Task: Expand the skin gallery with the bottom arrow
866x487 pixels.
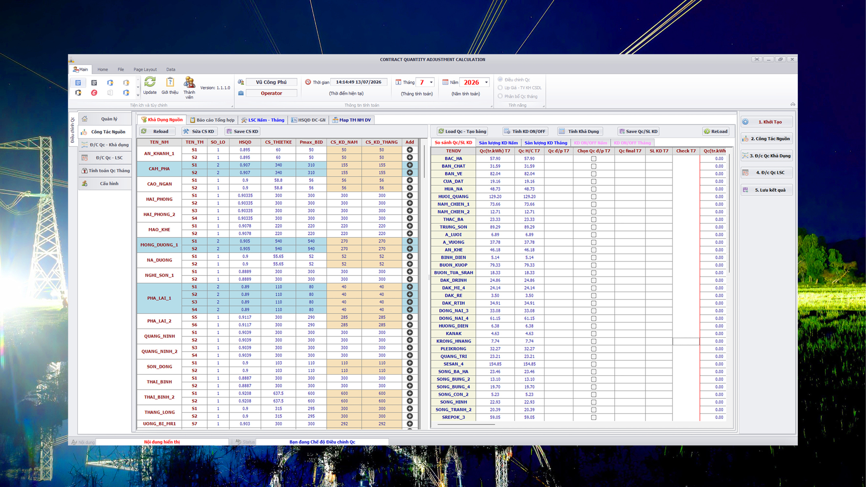Action: 138,95
